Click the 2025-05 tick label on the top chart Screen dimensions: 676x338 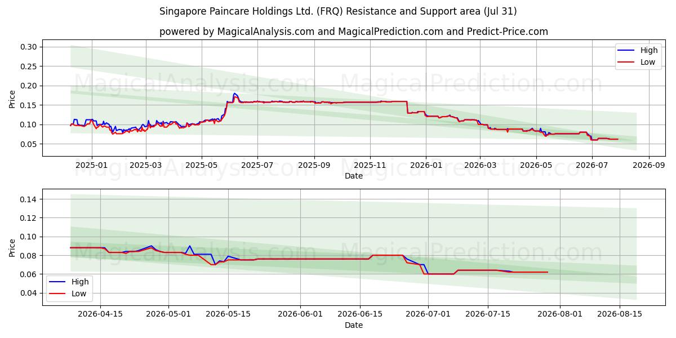point(202,166)
